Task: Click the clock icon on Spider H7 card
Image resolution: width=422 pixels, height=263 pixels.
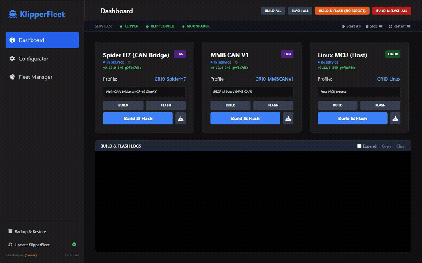Action: tap(129, 62)
